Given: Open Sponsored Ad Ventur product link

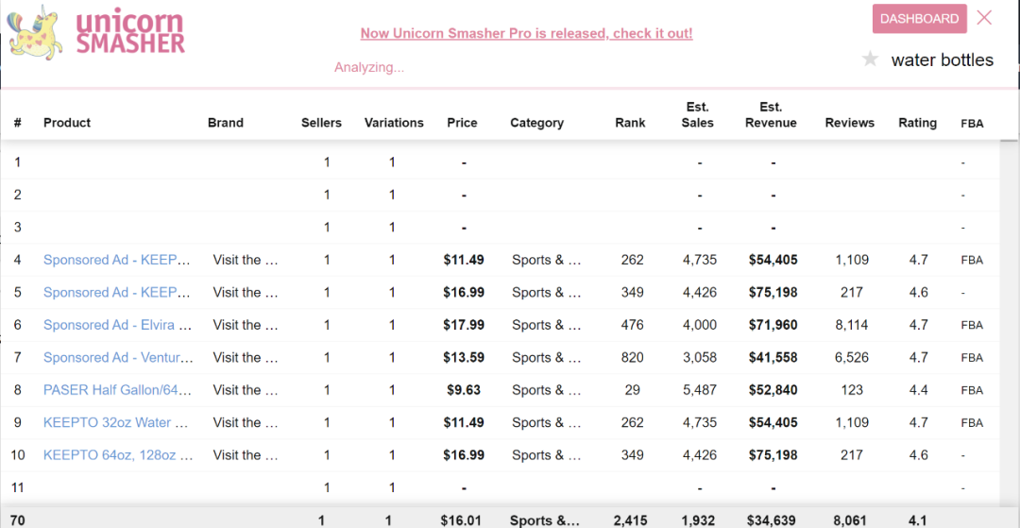Looking at the screenshot, I should pos(117,357).
